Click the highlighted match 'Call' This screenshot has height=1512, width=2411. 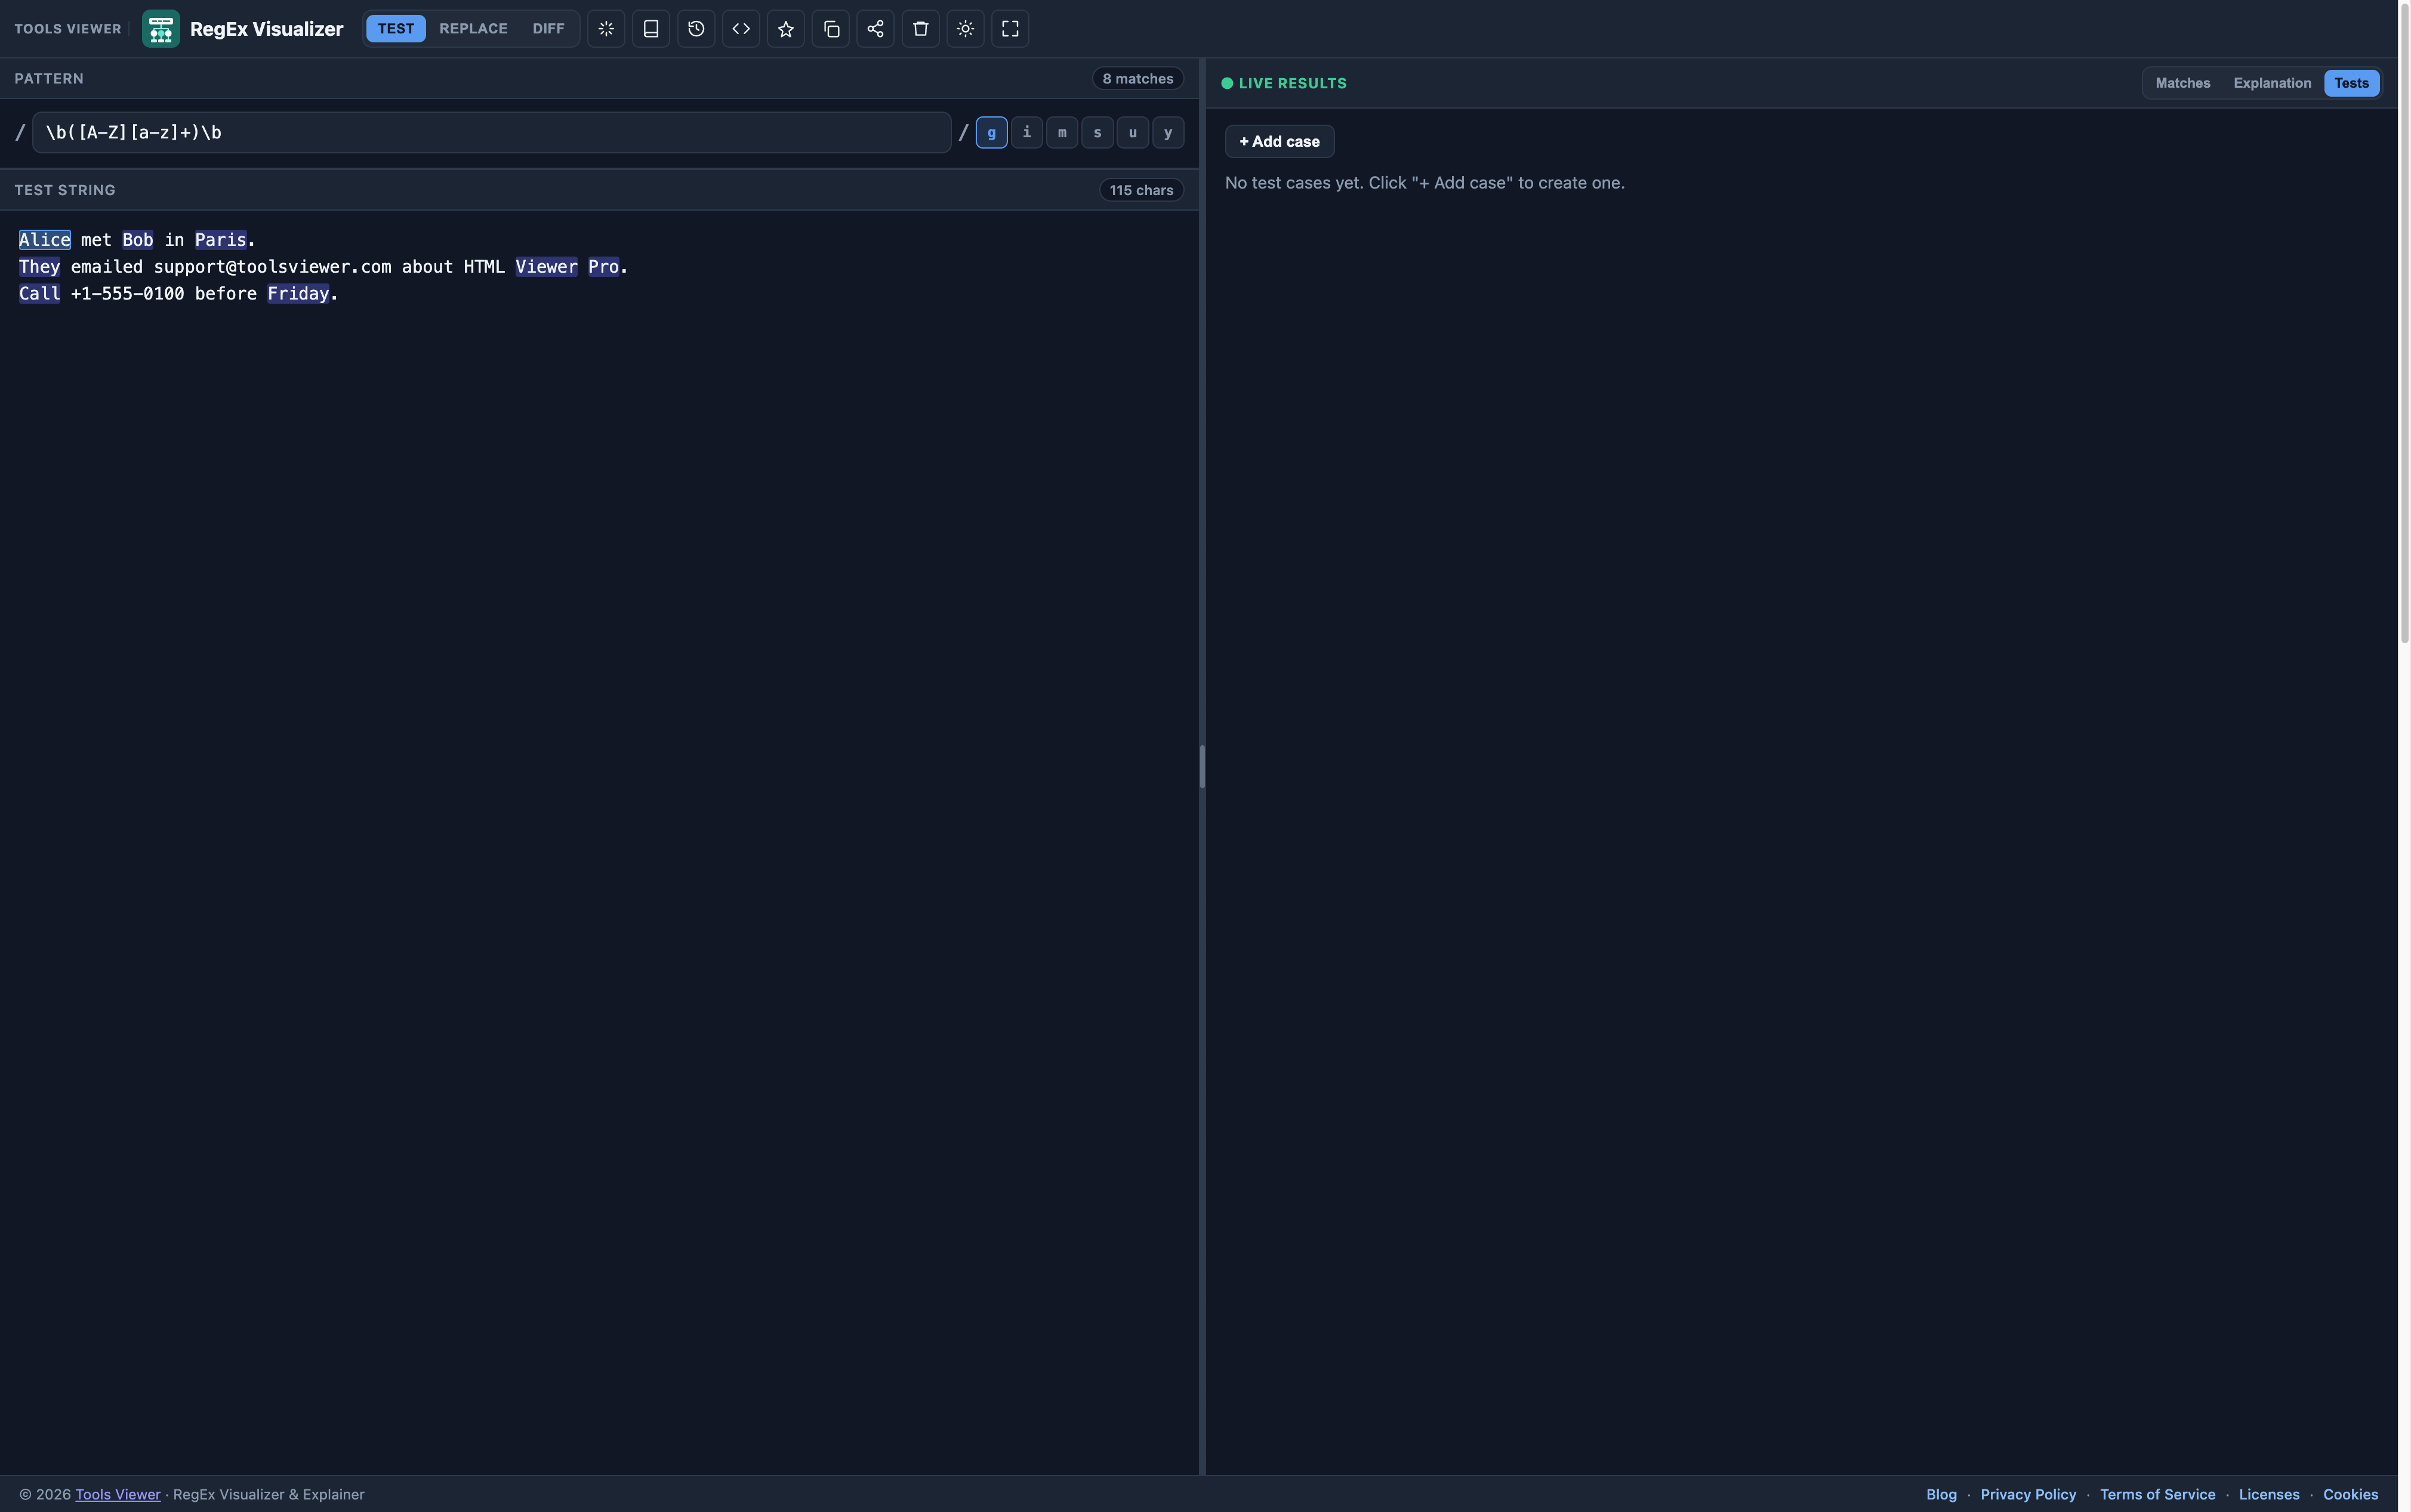(40, 294)
